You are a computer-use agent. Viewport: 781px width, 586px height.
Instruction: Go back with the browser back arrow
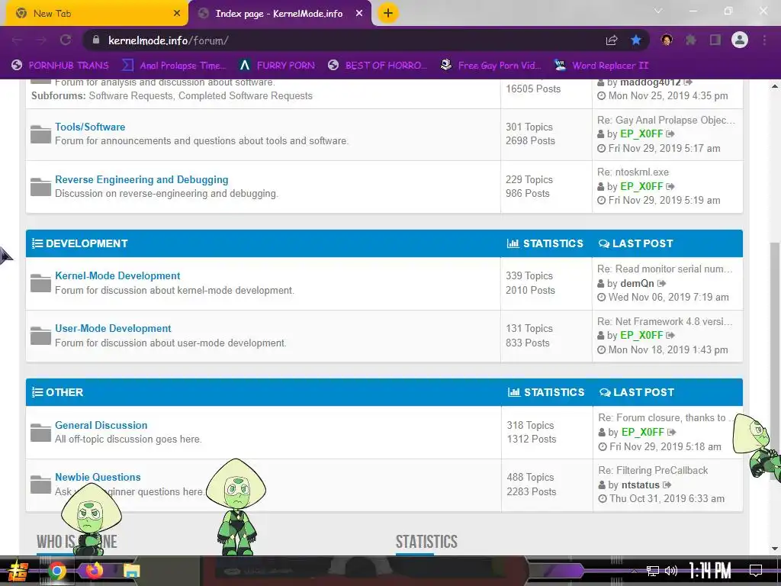(17, 40)
